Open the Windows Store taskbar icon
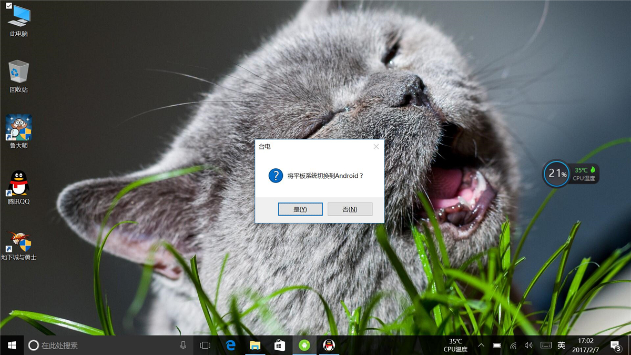The width and height of the screenshot is (631, 355). 280,346
